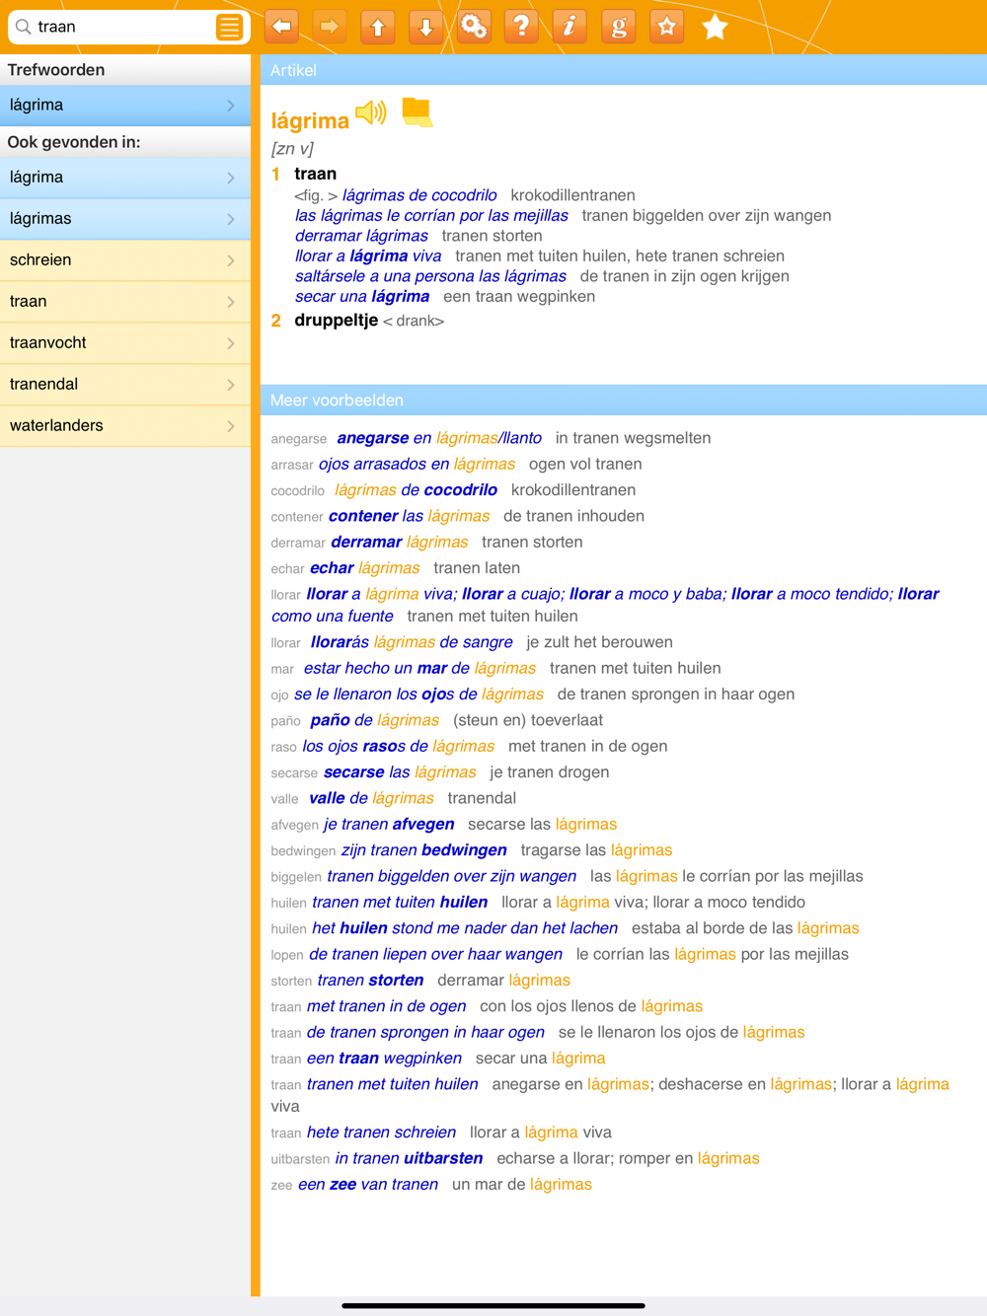The width and height of the screenshot is (987, 1316).
Task: Open the schreien list entry
Action: (125, 260)
